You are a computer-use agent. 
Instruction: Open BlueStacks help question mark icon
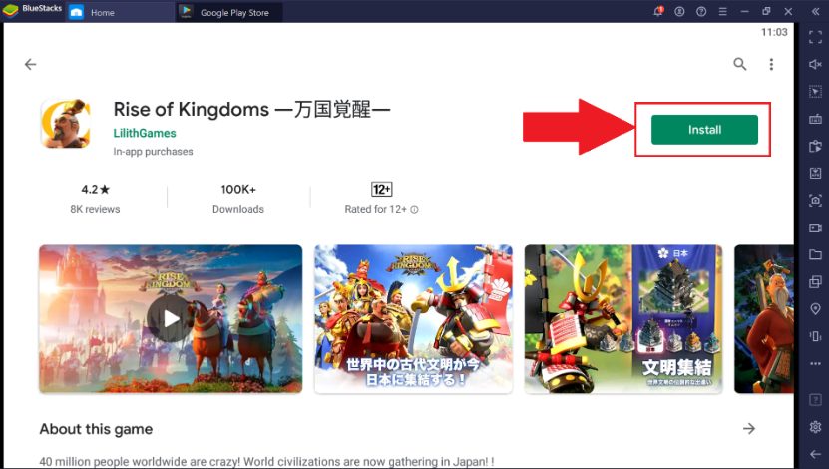click(701, 11)
